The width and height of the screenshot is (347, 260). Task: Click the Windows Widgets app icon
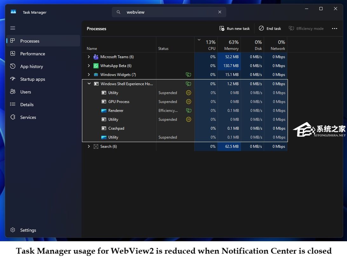96,75
